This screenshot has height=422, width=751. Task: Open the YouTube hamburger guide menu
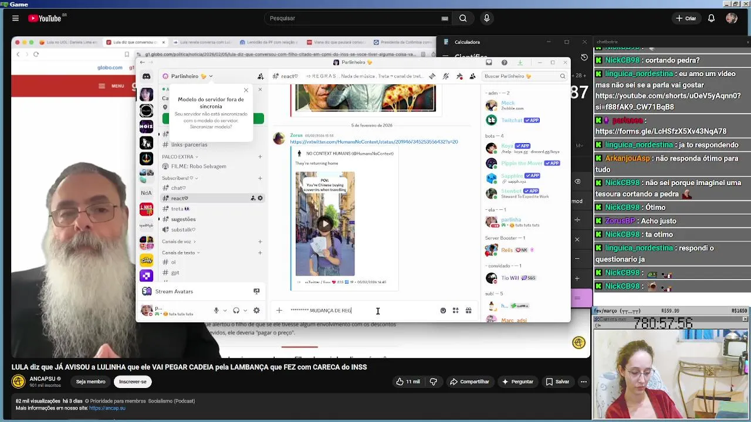pos(15,18)
